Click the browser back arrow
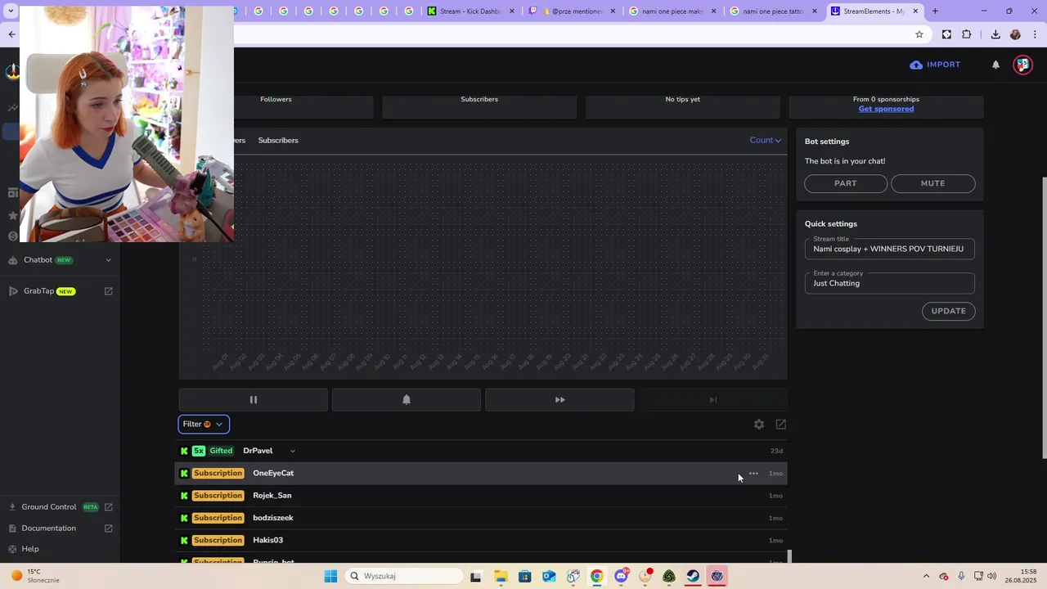This screenshot has width=1047, height=589. pos(11,34)
